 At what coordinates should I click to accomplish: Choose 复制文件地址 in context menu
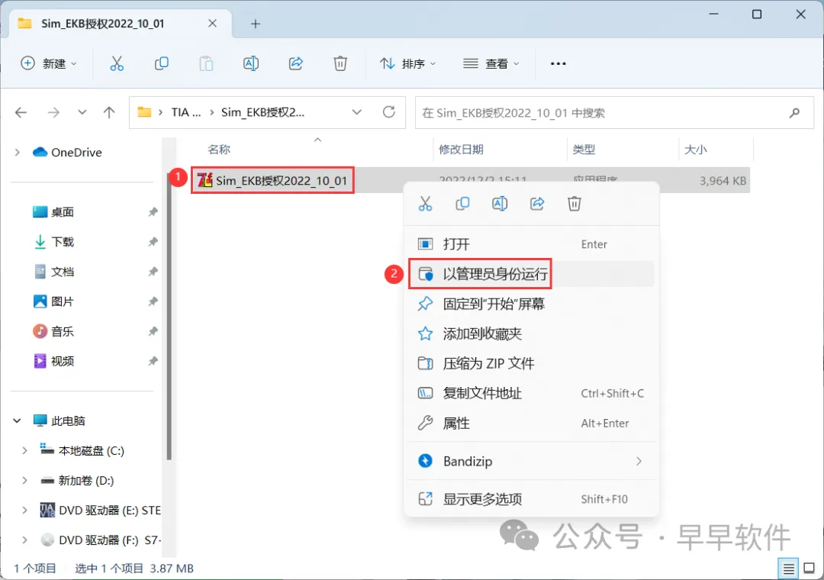pyautogui.click(x=531, y=393)
